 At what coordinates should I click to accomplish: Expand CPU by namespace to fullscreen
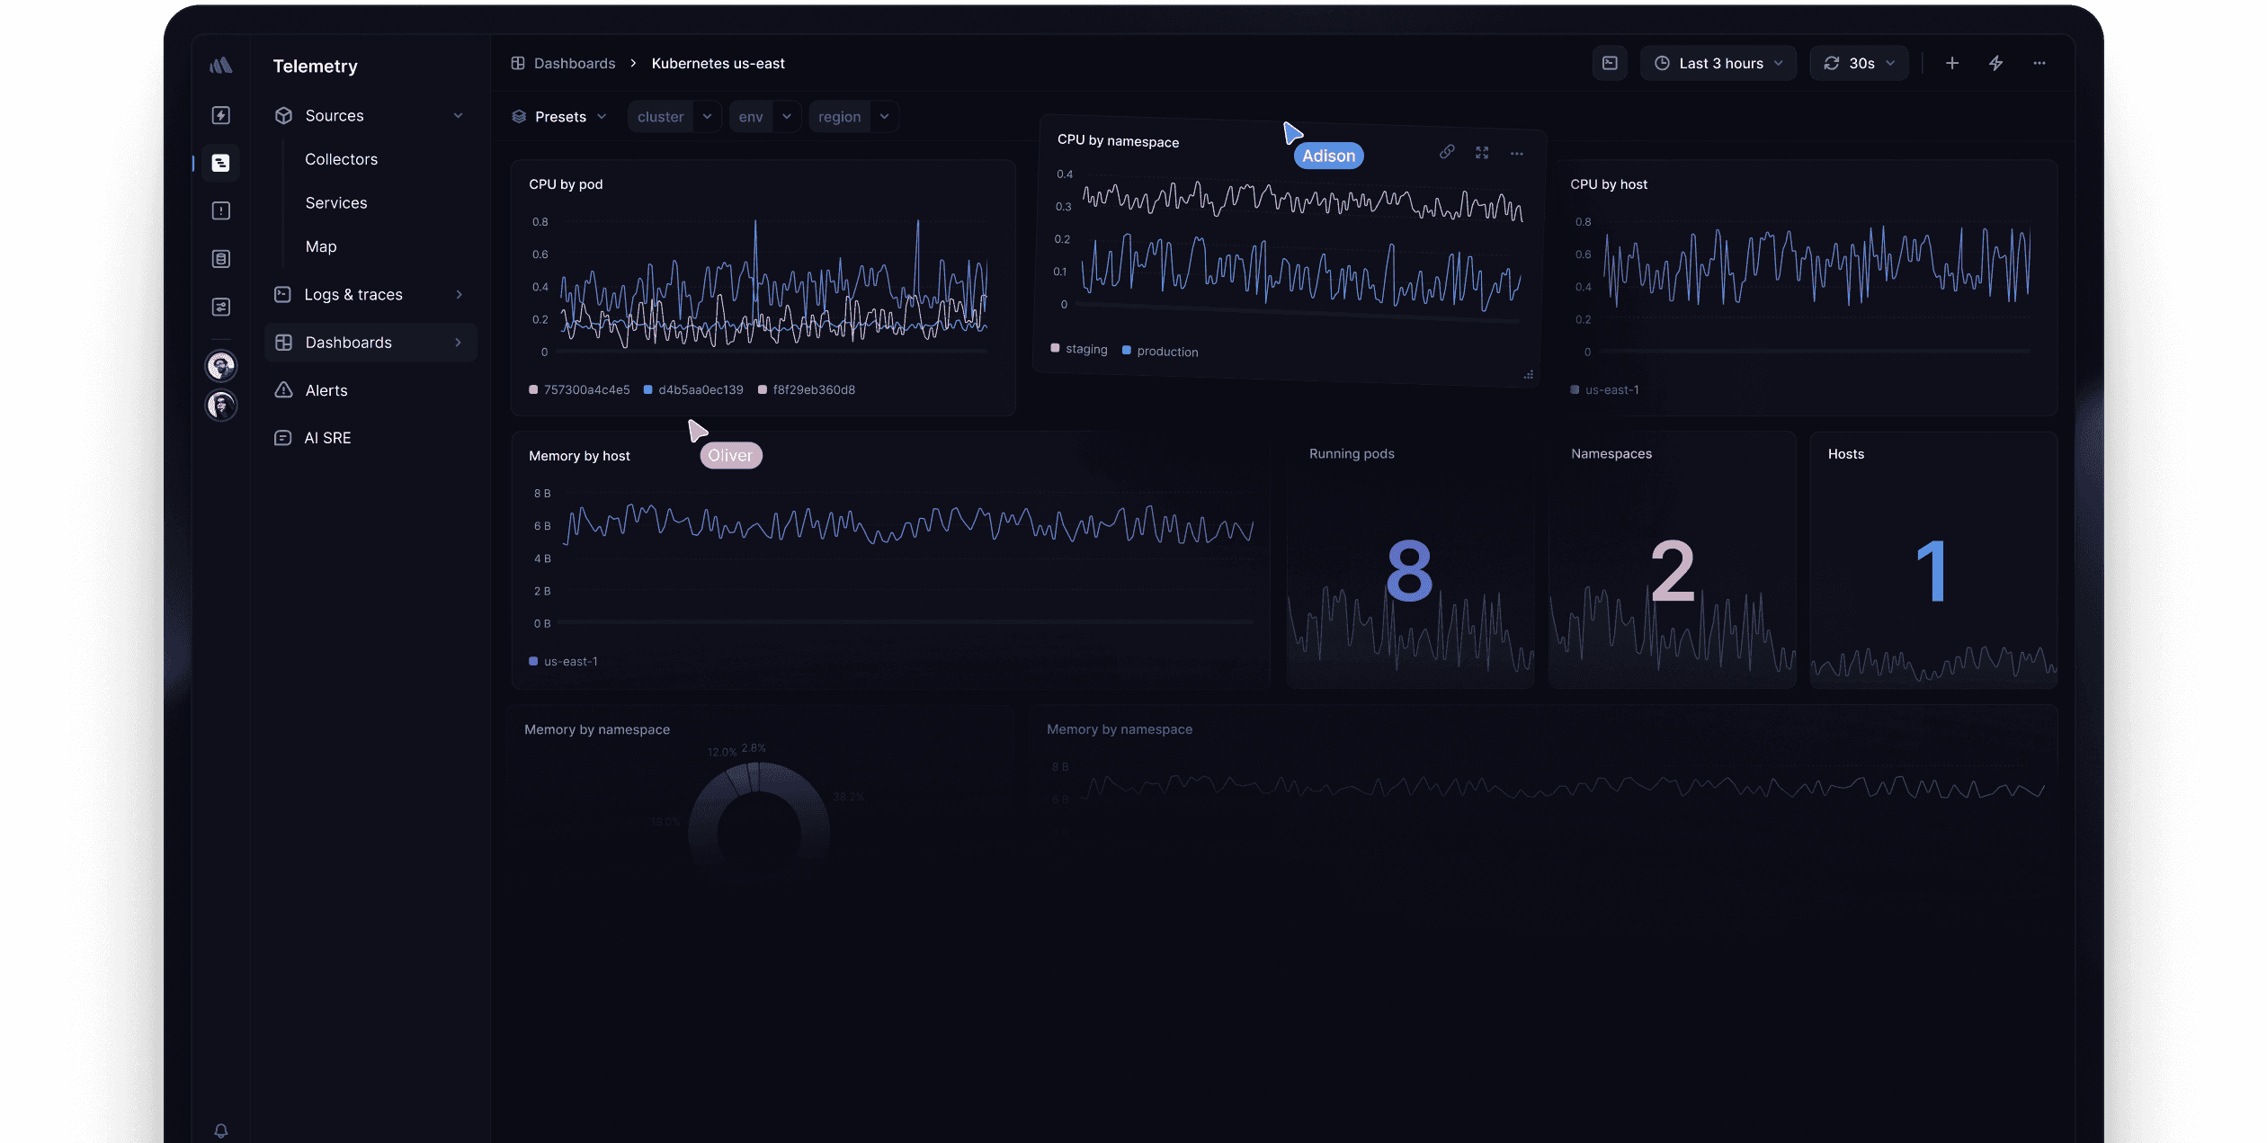click(1482, 152)
